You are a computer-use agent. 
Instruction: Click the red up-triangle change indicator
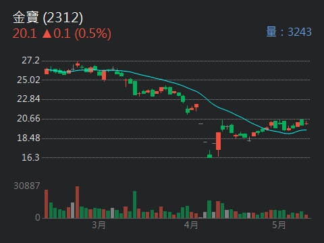point(47,33)
